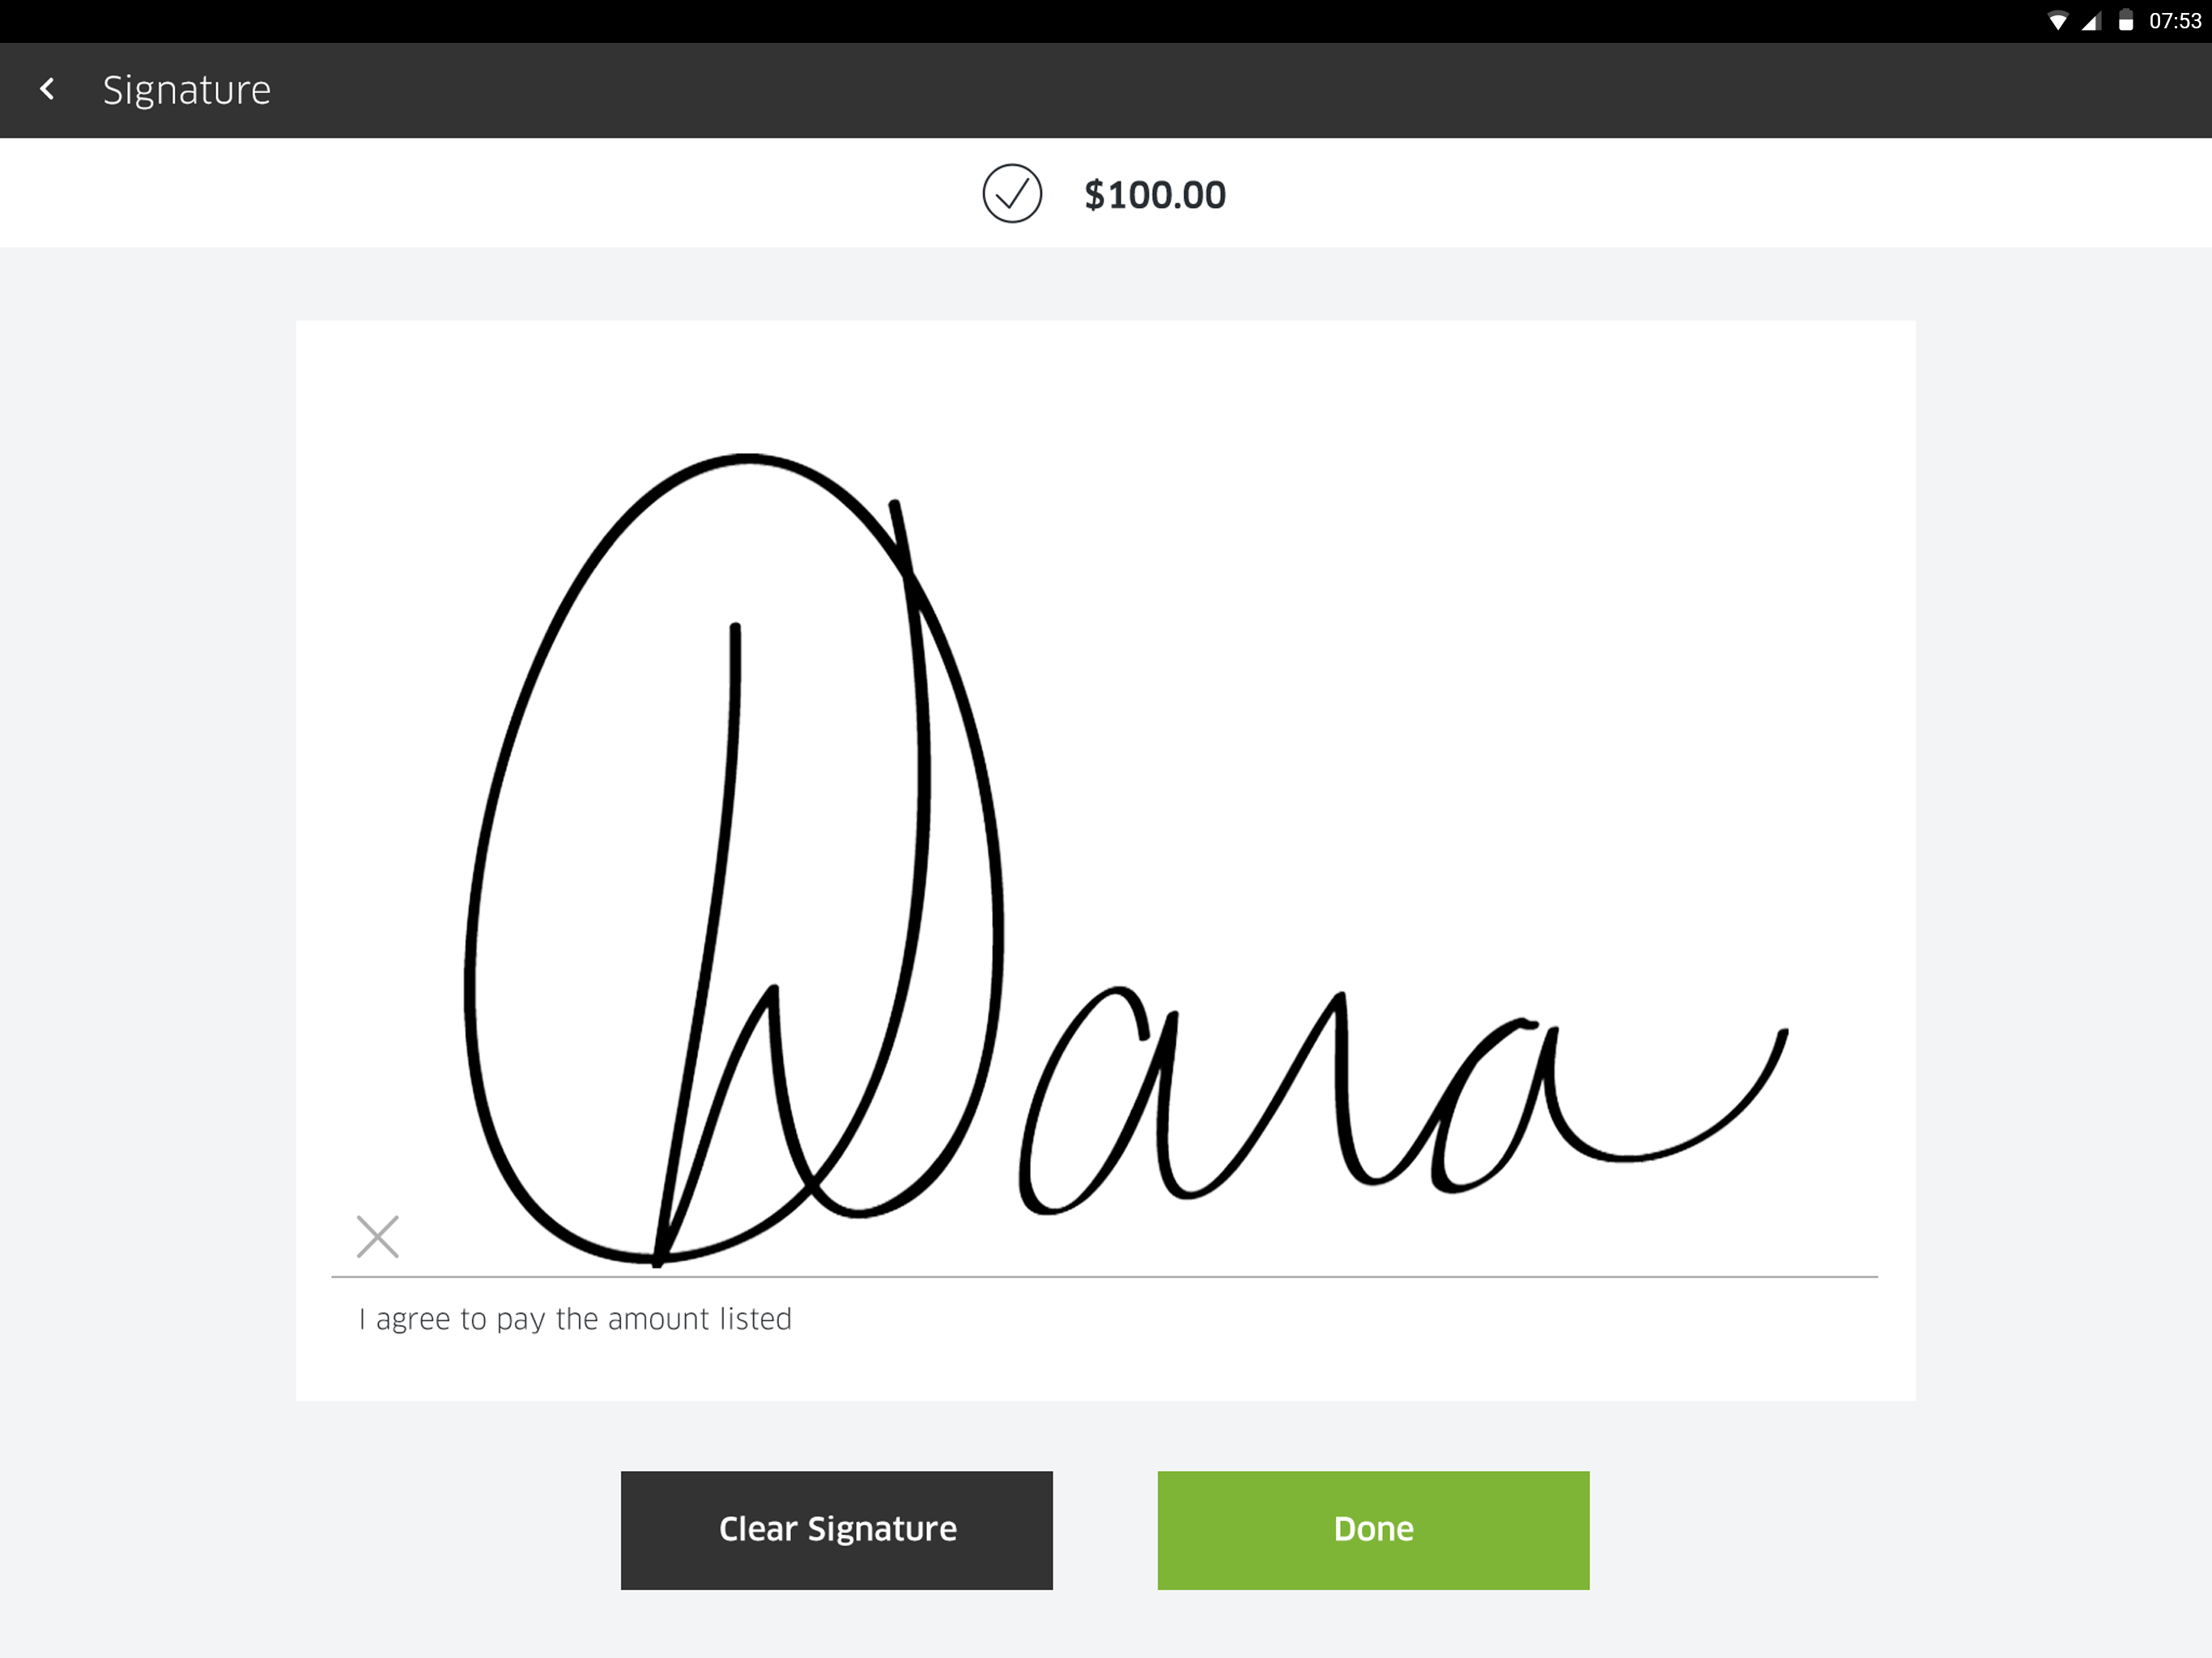This screenshot has height=1658, width=2212.
Task: Tap the 07:53 clock
Action: pos(2175,21)
